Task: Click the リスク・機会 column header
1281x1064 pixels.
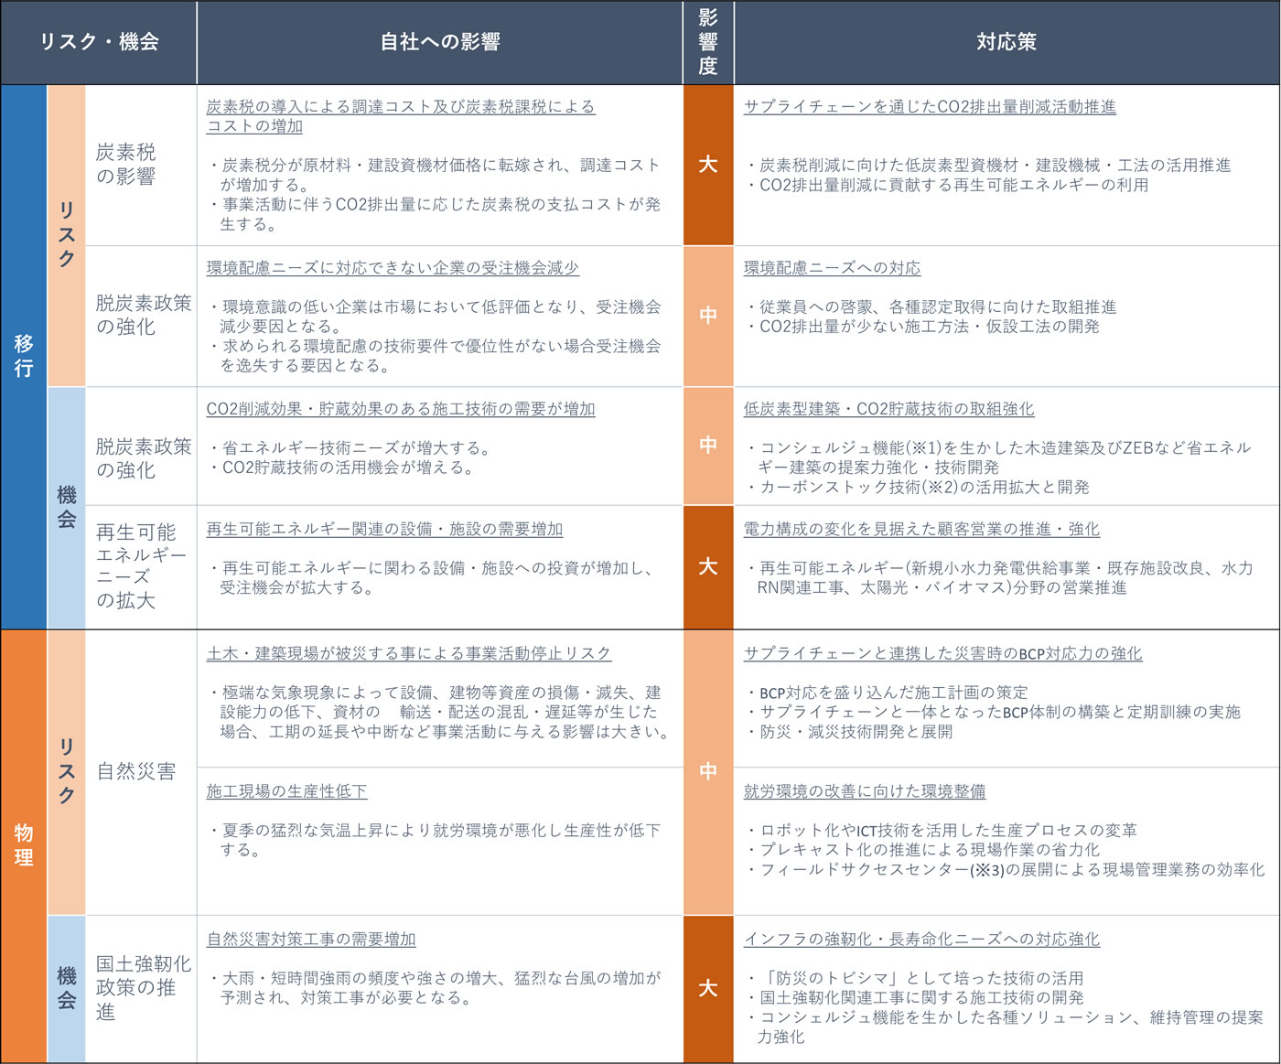Action: pyautogui.click(x=99, y=42)
